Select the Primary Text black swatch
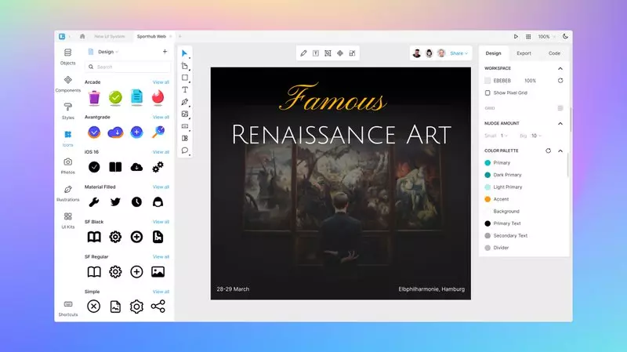 pyautogui.click(x=487, y=223)
